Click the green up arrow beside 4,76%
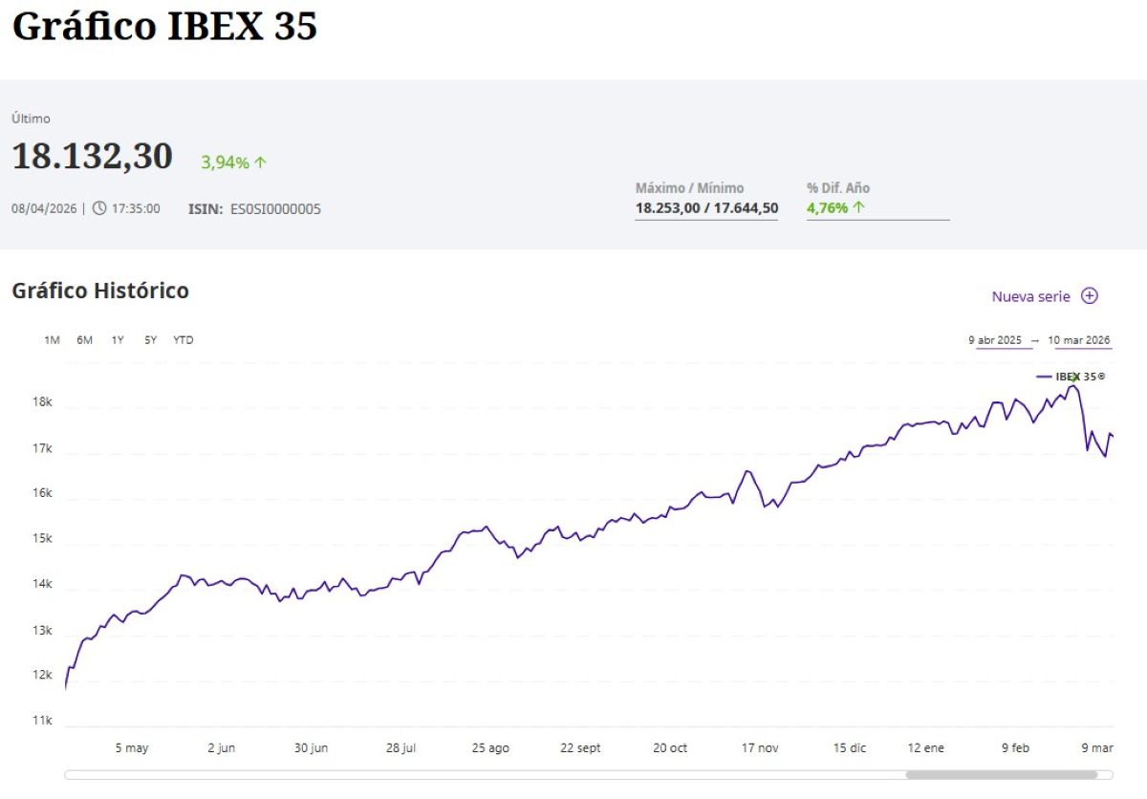The height and width of the screenshot is (799, 1147). 858,207
